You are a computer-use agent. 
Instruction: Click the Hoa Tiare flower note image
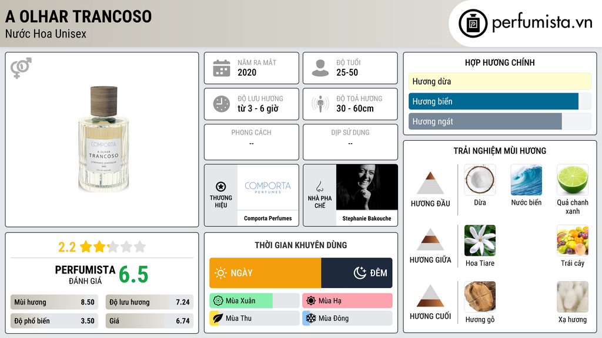[480, 240]
